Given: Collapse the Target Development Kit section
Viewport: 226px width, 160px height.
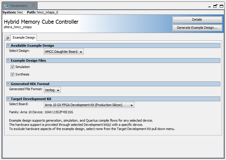Looking at the screenshot, I should [8, 99].
